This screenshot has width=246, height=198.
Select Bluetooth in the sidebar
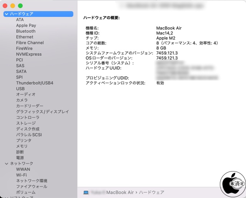(26, 31)
